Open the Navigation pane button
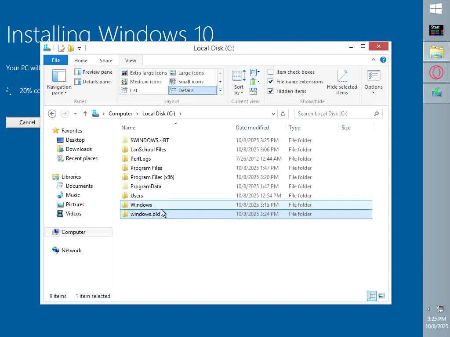Viewport: 450px width, 337px height. (x=59, y=82)
